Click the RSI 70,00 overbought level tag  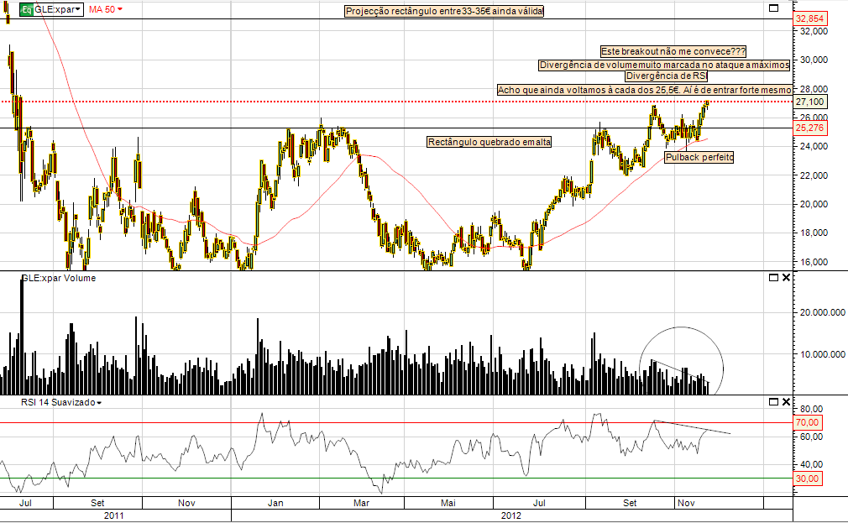pos(808,422)
